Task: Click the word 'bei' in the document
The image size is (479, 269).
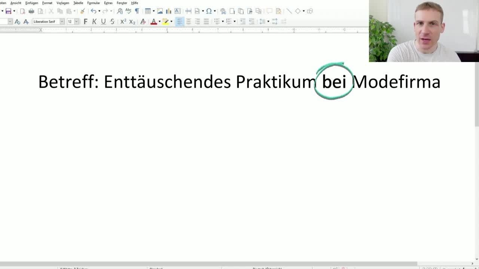Action: click(x=334, y=82)
